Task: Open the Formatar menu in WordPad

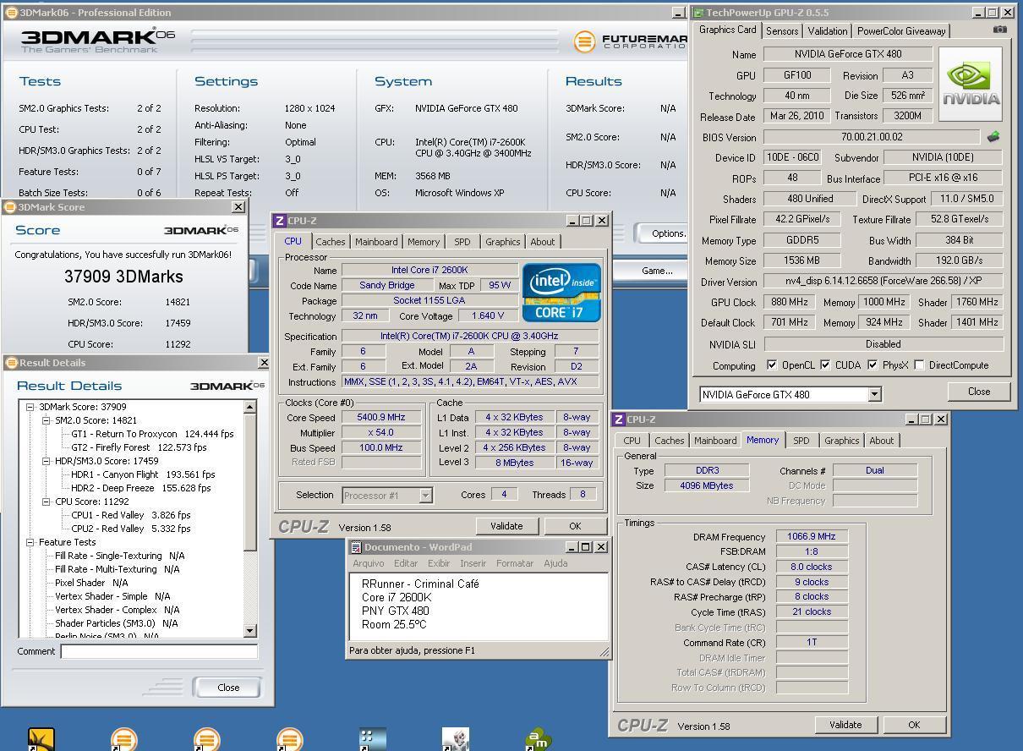Action: pos(515,563)
